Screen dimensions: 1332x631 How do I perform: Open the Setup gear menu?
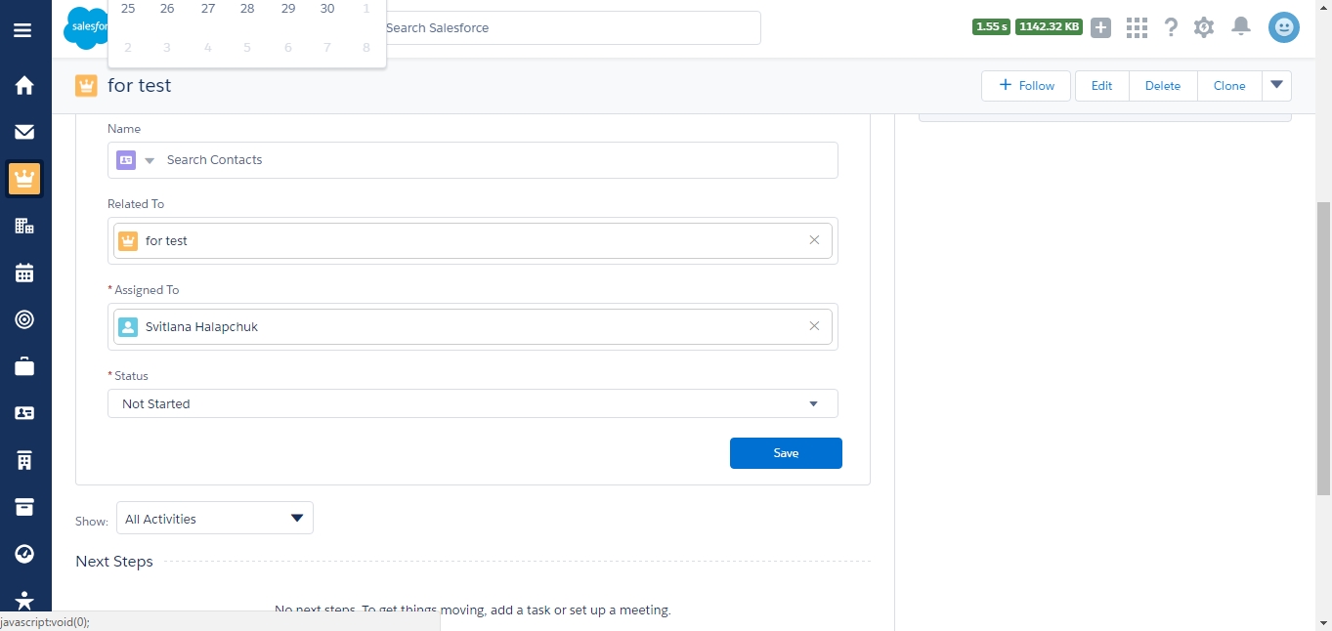coord(1204,27)
